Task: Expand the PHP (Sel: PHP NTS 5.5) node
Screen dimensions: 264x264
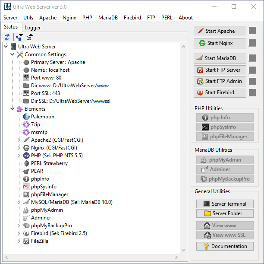Action: click(19, 156)
